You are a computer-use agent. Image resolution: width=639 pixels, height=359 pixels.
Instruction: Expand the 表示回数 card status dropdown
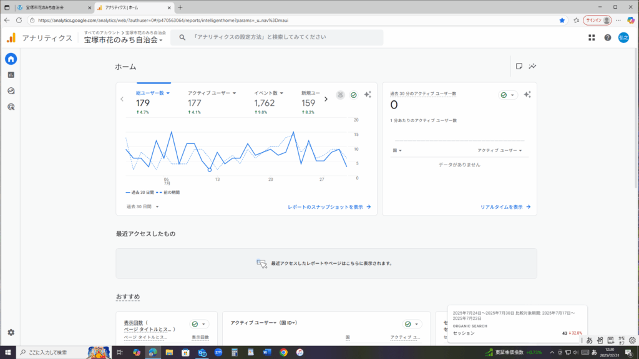tap(199, 324)
